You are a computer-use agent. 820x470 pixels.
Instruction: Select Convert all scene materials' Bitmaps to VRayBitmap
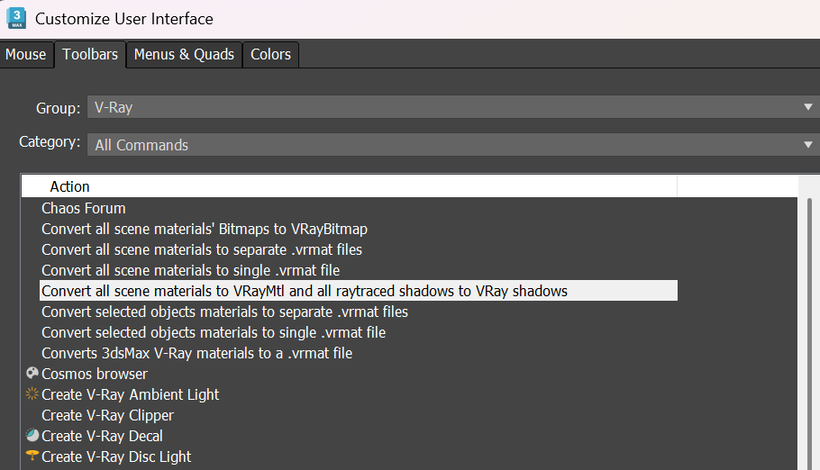(205, 229)
